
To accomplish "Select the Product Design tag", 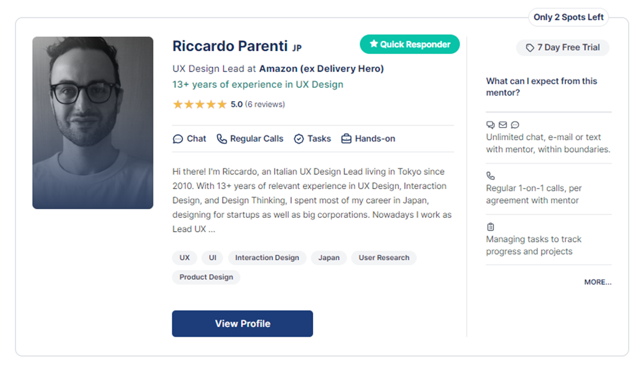I will point(206,277).
